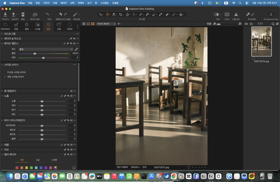Open the 라이브러리 tool tab

pos(5,26)
